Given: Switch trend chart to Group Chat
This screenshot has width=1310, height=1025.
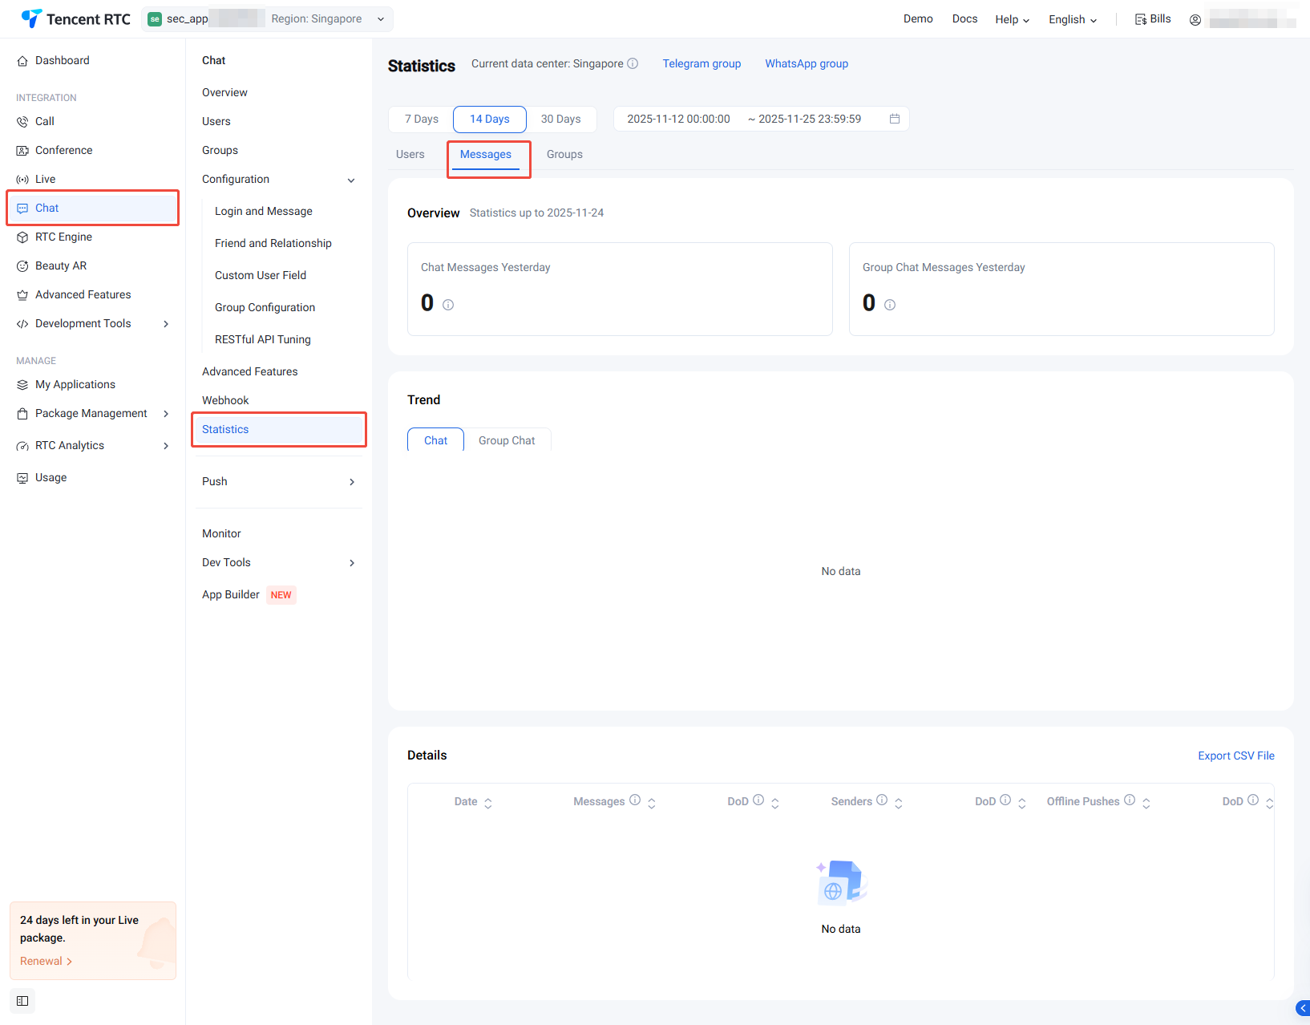Looking at the screenshot, I should click(x=507, y=440).
